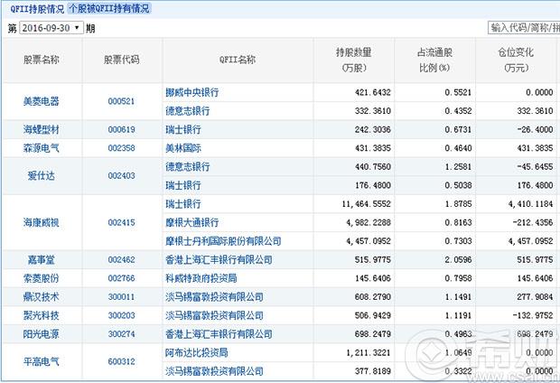Open stock link 聚光科技
Viewport: 560px width, 383px height.
pyautogui.click(x=41, y=315)
